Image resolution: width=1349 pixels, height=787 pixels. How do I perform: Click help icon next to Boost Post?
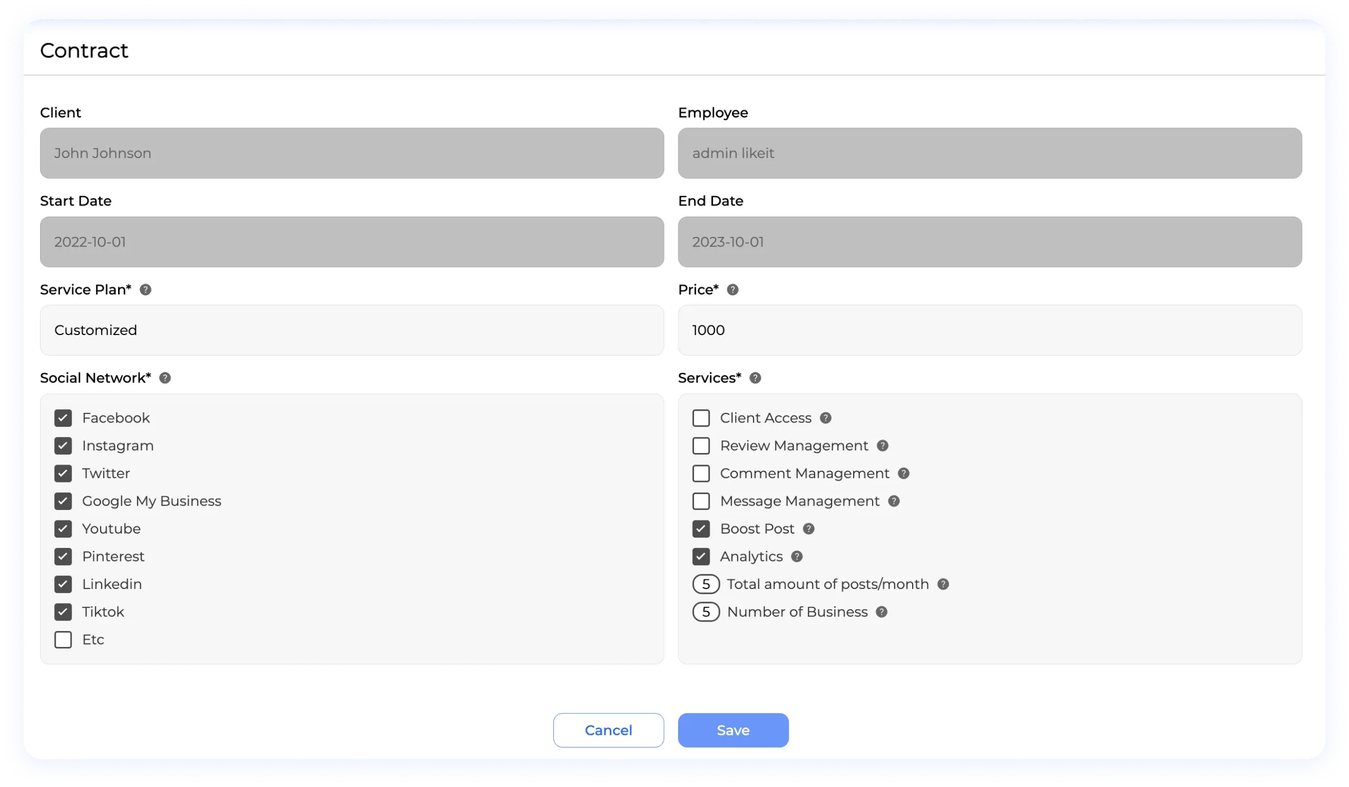(x=808, y=528)
